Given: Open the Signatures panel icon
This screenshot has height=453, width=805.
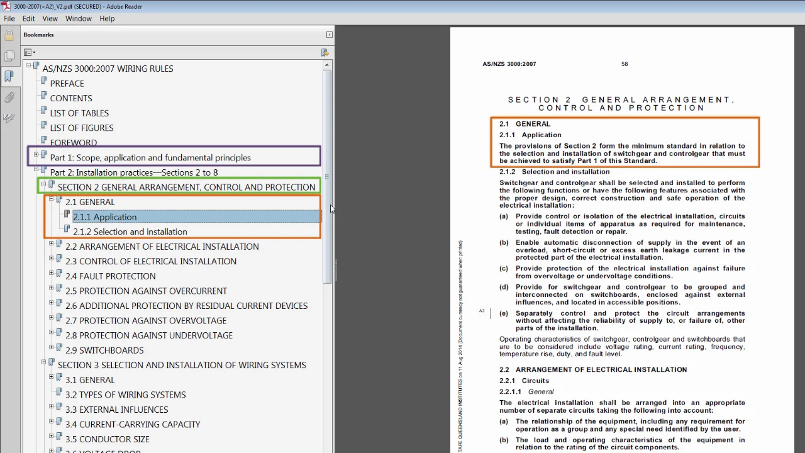Looking at the screenshot, I should coord(9,118).
